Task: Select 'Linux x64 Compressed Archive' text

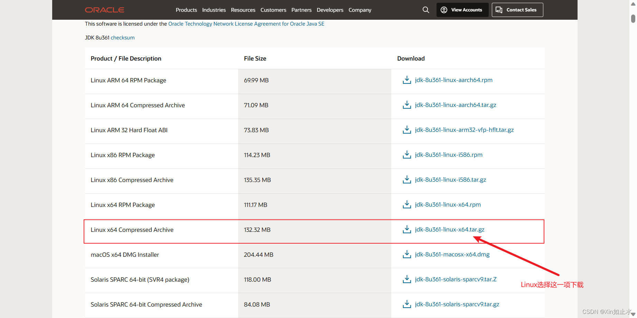Action: coord(132,230)
